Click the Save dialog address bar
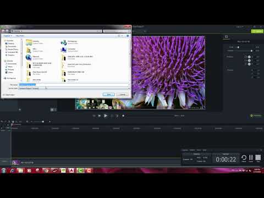 tap(56, 31)
